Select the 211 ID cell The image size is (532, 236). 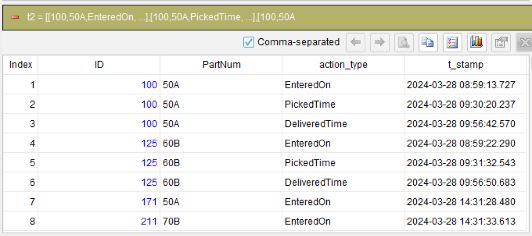click(99, 222)
